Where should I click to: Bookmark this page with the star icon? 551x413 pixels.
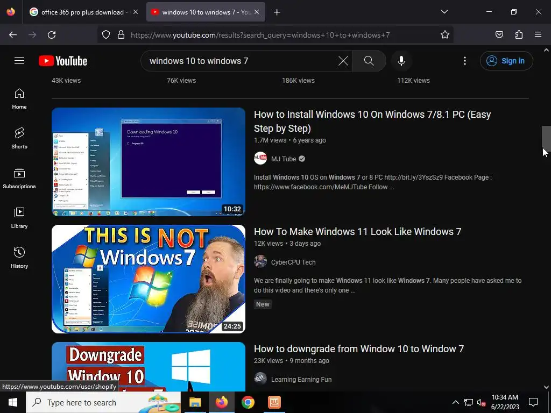click(x=445, y=35)
